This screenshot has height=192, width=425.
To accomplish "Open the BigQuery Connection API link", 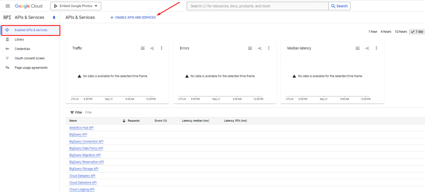I will [86, 141].
